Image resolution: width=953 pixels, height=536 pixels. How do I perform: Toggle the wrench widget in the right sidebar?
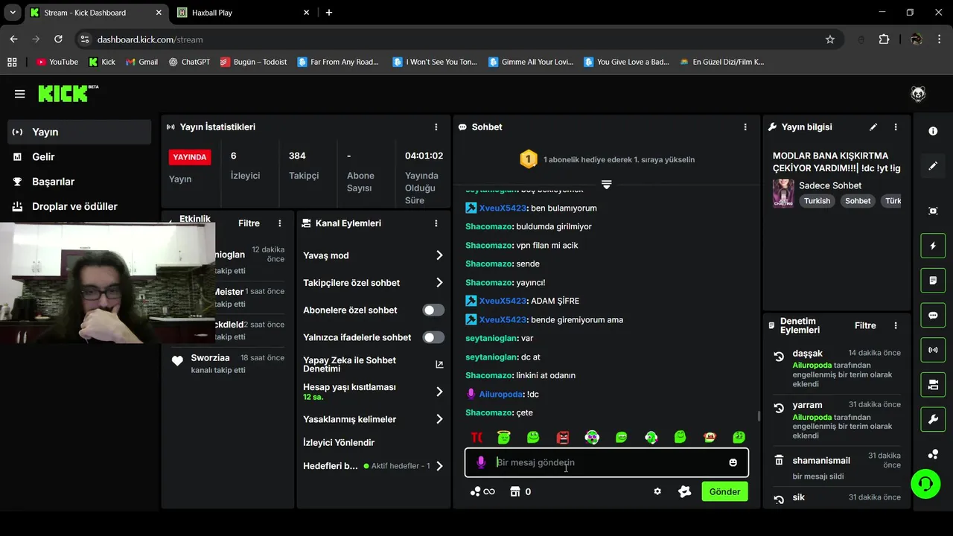(x=933, y=419)
